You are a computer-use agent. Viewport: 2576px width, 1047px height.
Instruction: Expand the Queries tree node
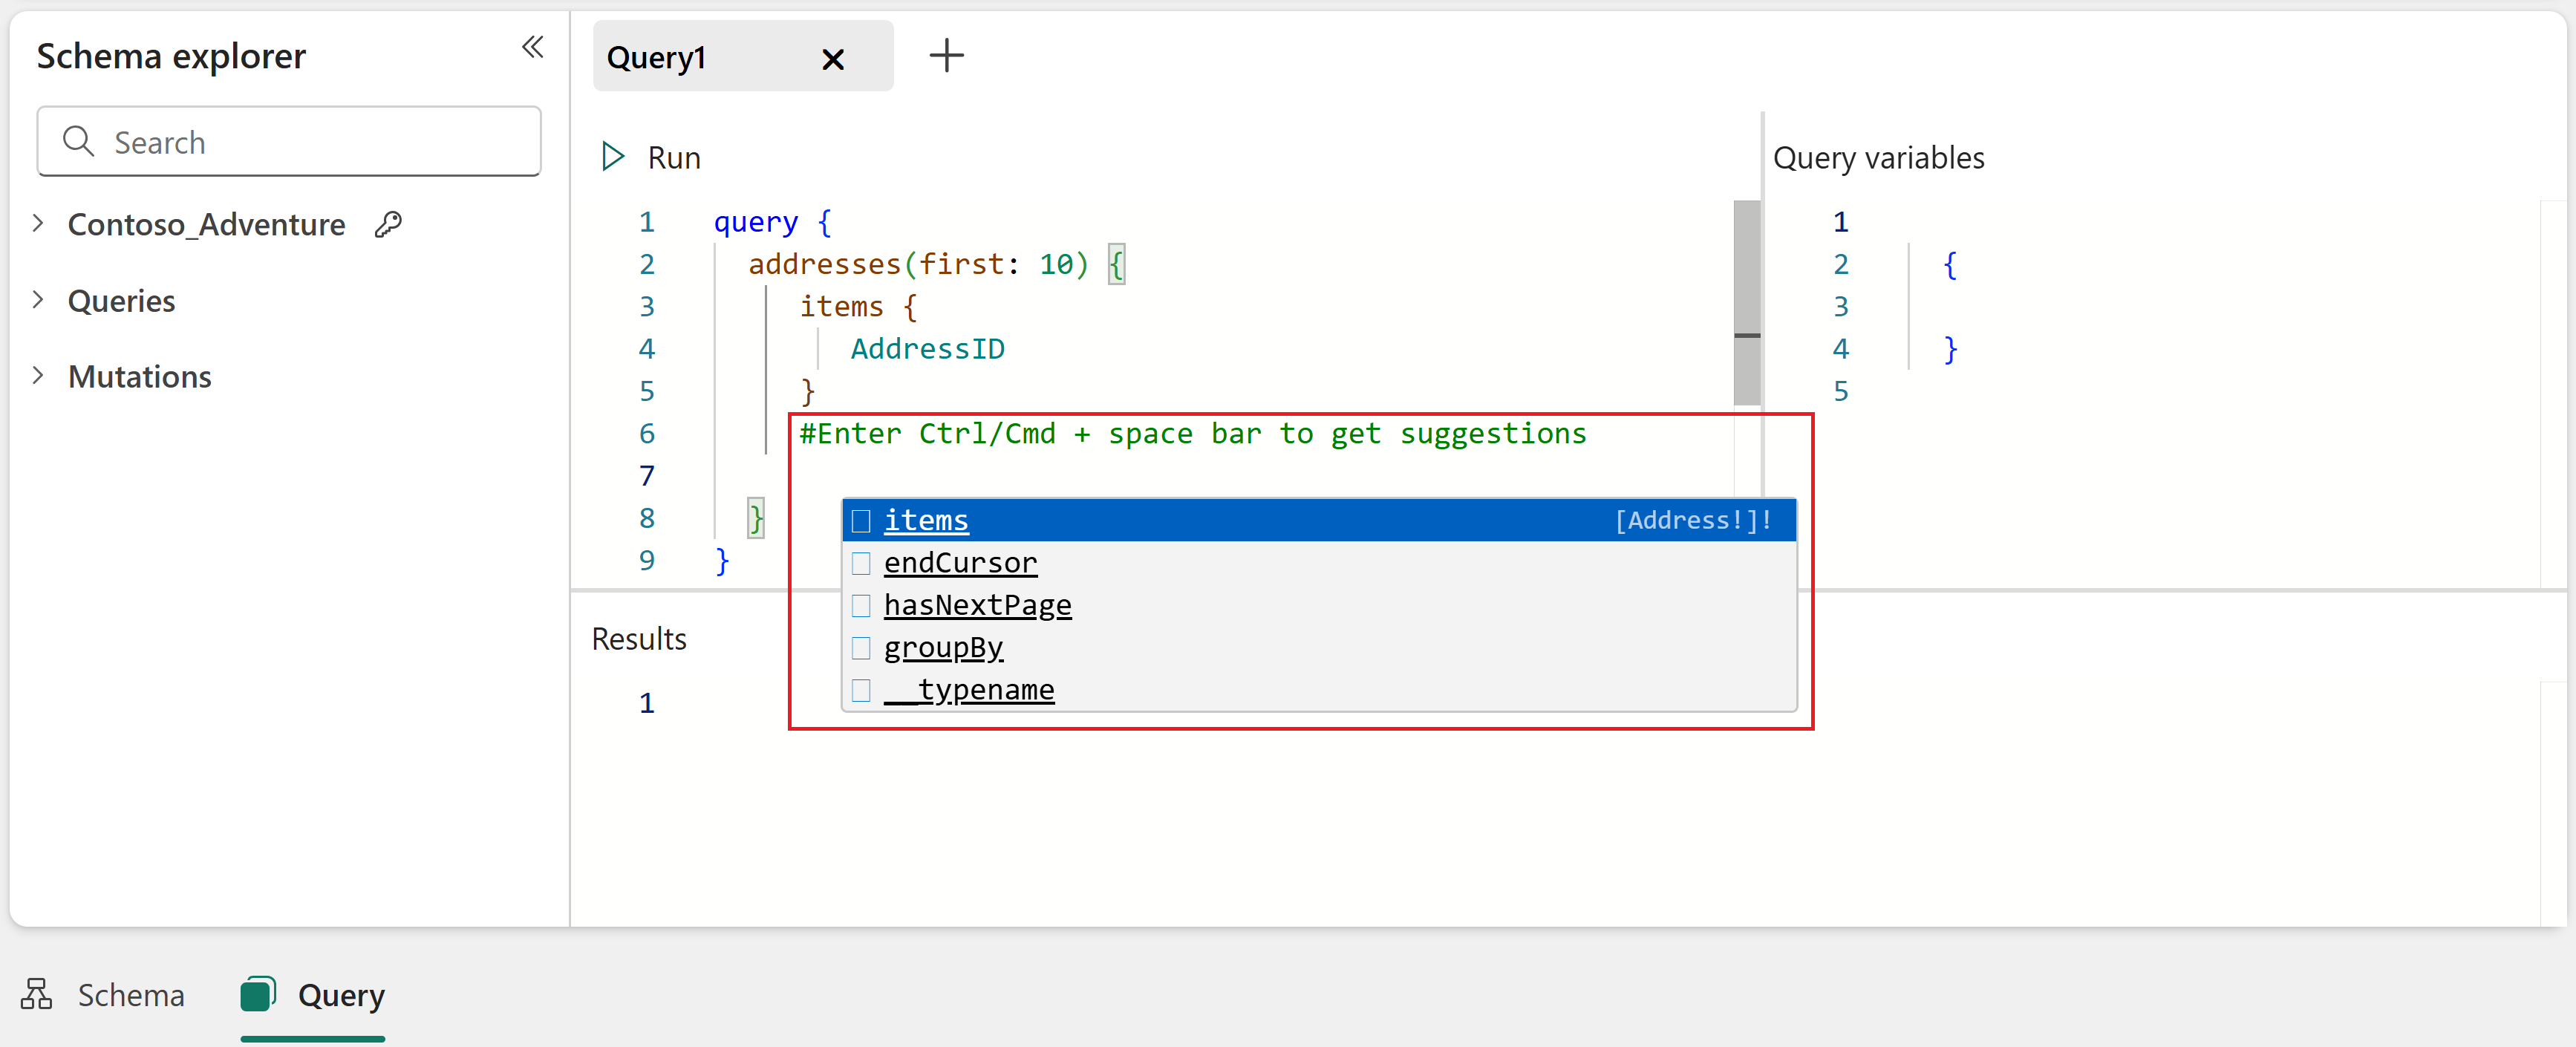38,300
